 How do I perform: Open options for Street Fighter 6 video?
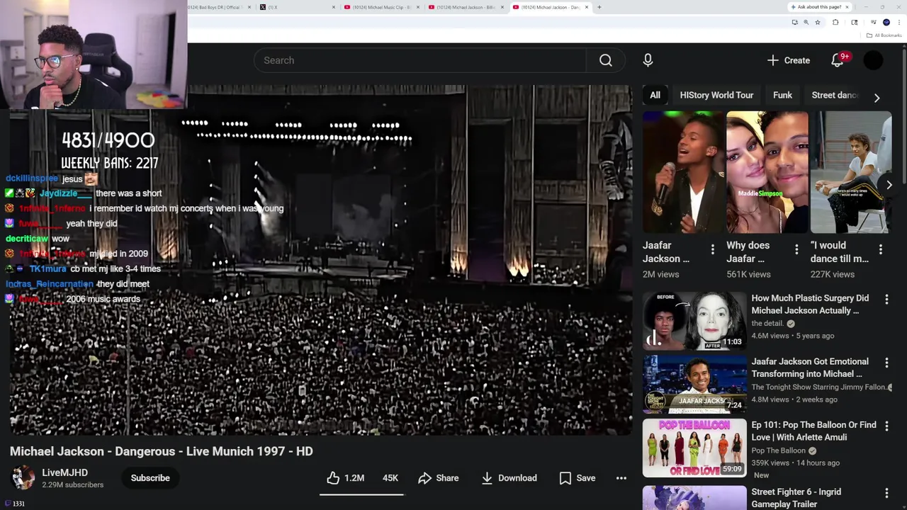tap(886, 493)
